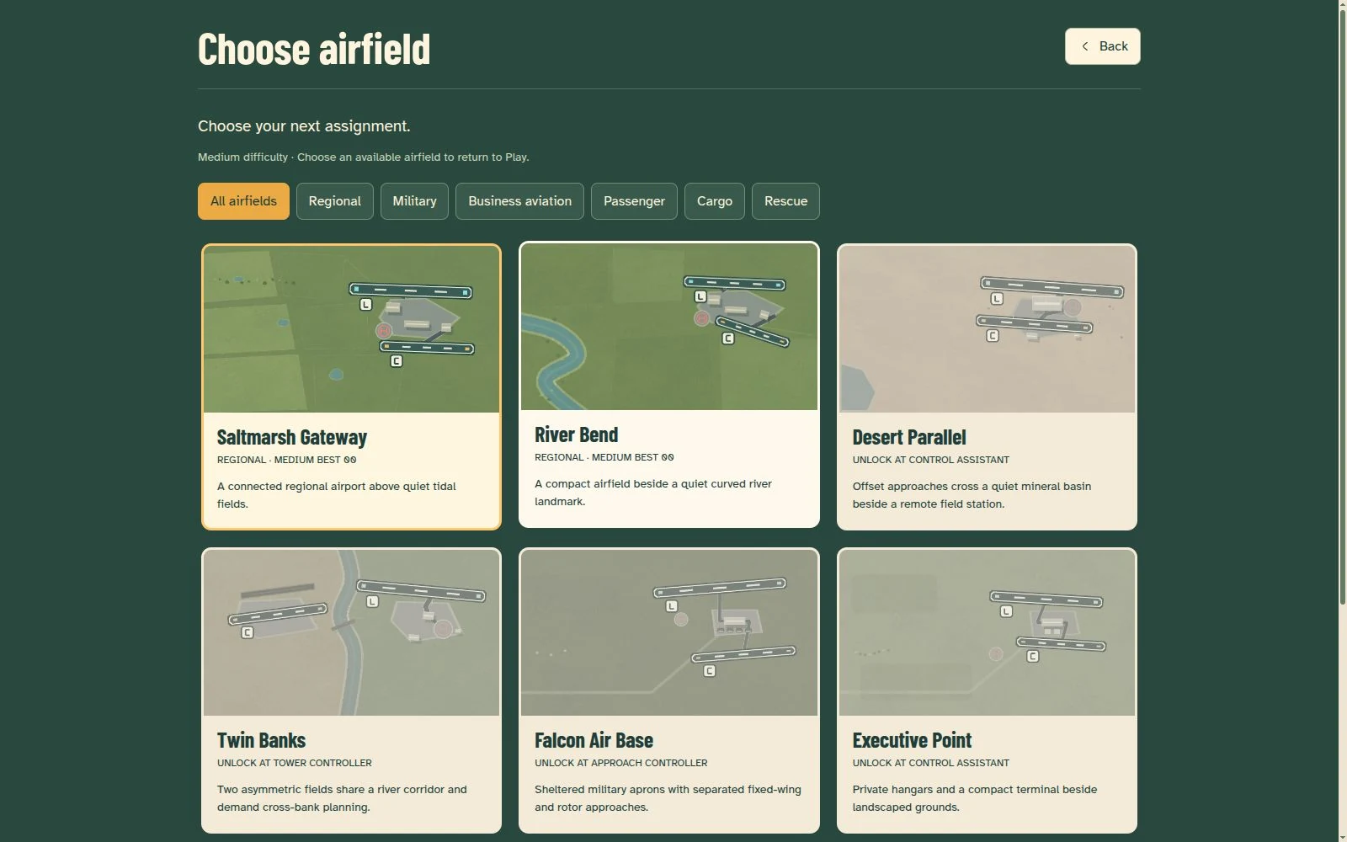Click the Falcon Air Base map thumbnail

click(x=669, y=632)
